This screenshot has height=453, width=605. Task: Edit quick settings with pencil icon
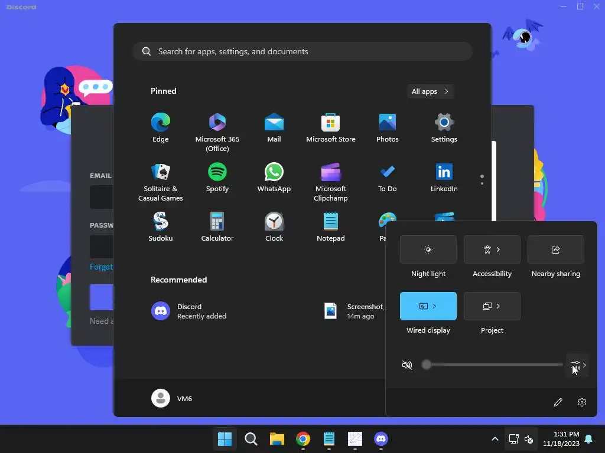pos(558,402)
